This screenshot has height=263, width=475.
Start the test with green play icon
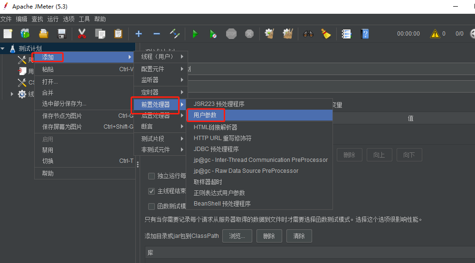[195, 34]
